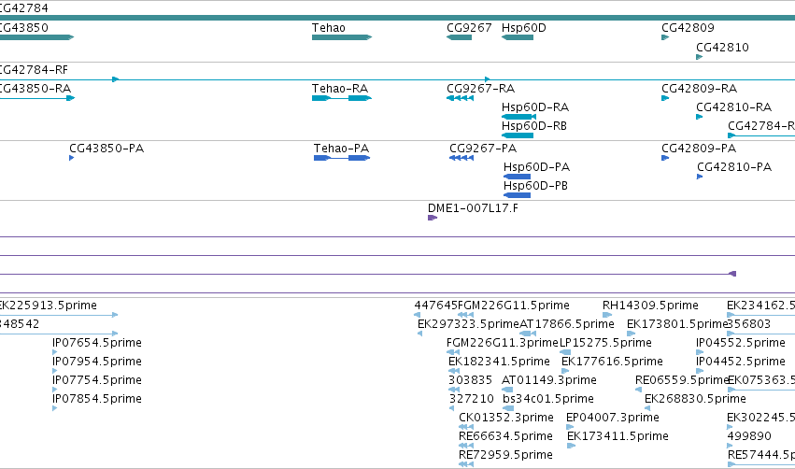This screenshot has height=469, width=795.
Task: Select the IP04452.5prime EST
Action: click(x=700, y=371)
